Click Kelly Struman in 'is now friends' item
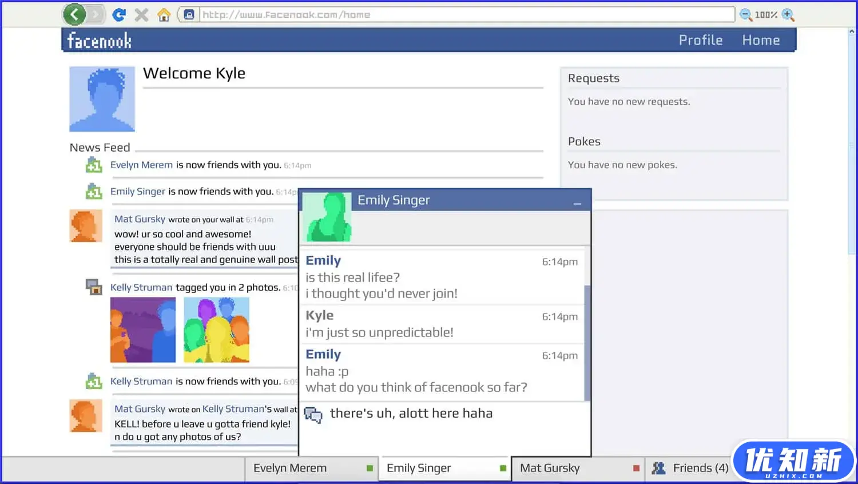Screen dimensions: 858x484 click(141, 381)
